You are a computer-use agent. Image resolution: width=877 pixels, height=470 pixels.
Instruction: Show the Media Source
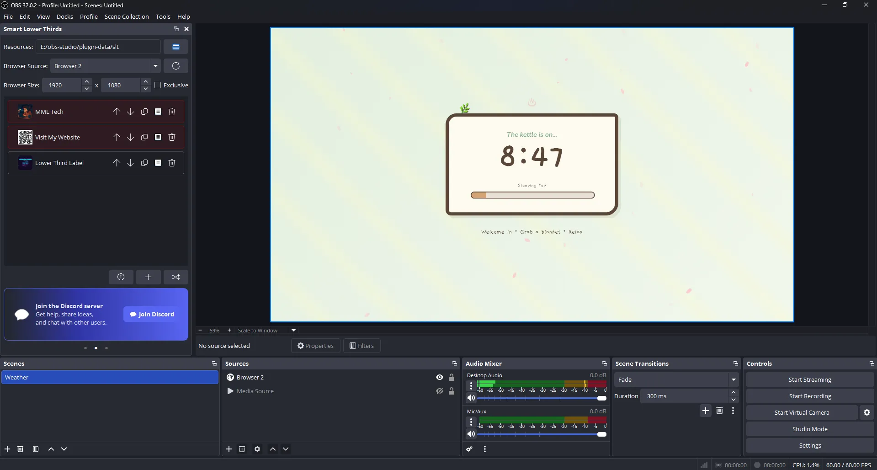coord(439,391)
